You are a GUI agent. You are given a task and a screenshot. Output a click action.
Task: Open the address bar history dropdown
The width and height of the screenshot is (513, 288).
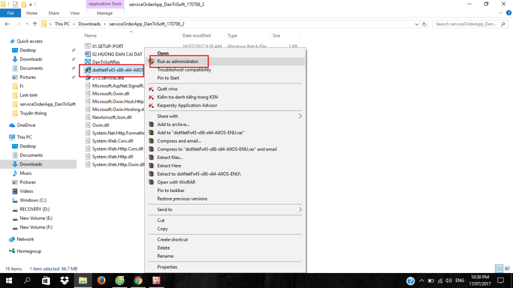click(x=416, y=24)
